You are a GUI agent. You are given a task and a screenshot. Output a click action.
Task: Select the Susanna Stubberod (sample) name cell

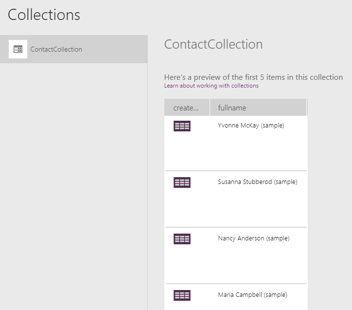coord(257,182)
